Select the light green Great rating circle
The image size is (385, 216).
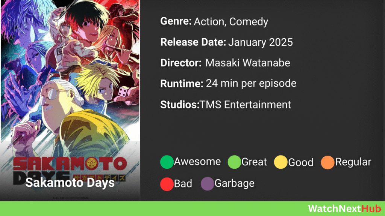[x=234, y=162]
